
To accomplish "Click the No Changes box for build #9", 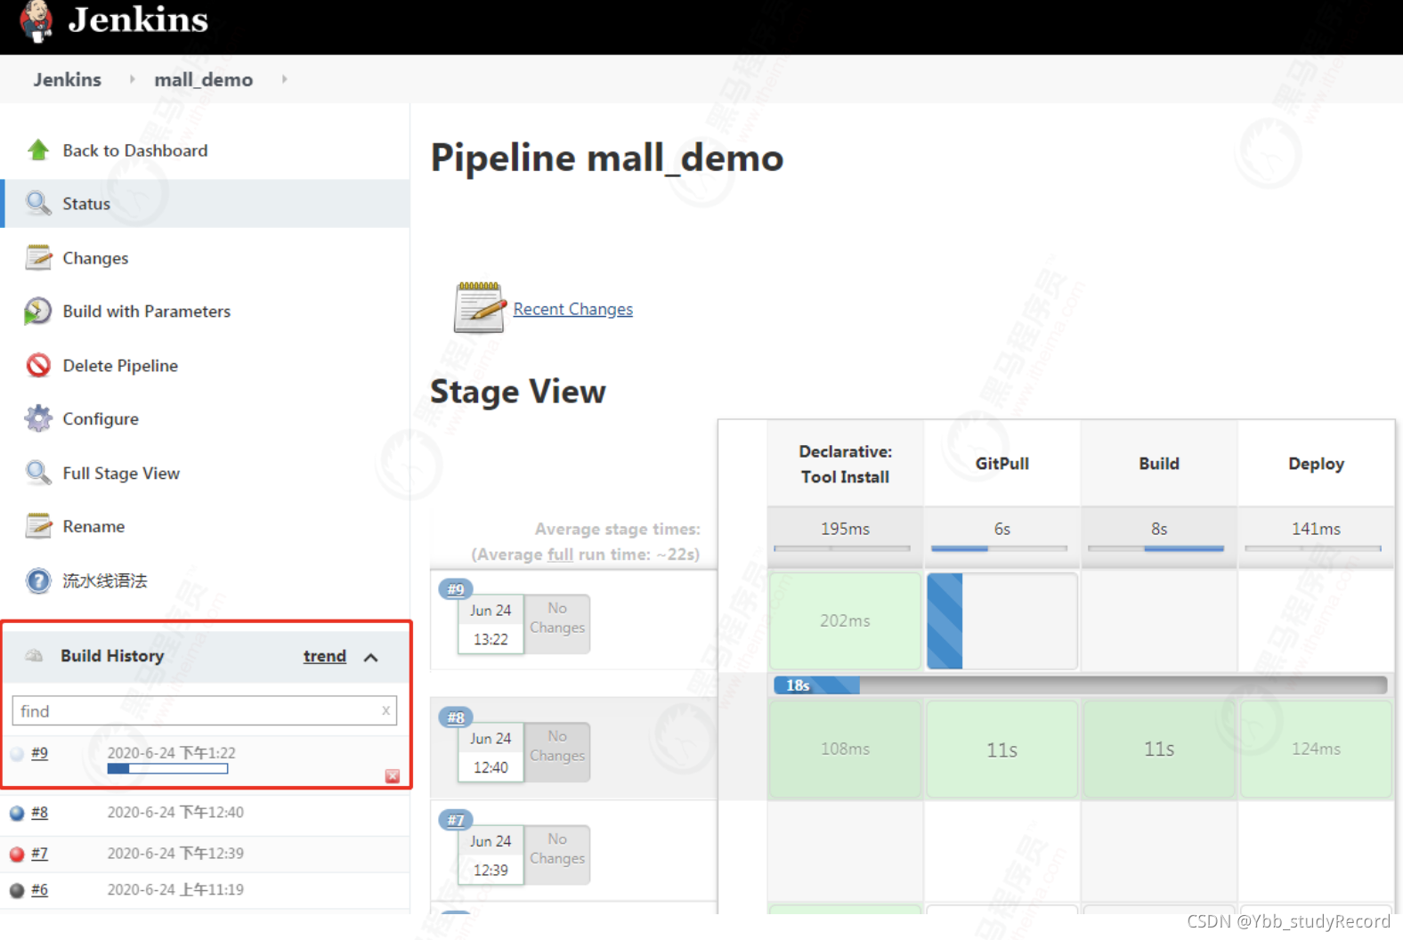I will point(557,623).
